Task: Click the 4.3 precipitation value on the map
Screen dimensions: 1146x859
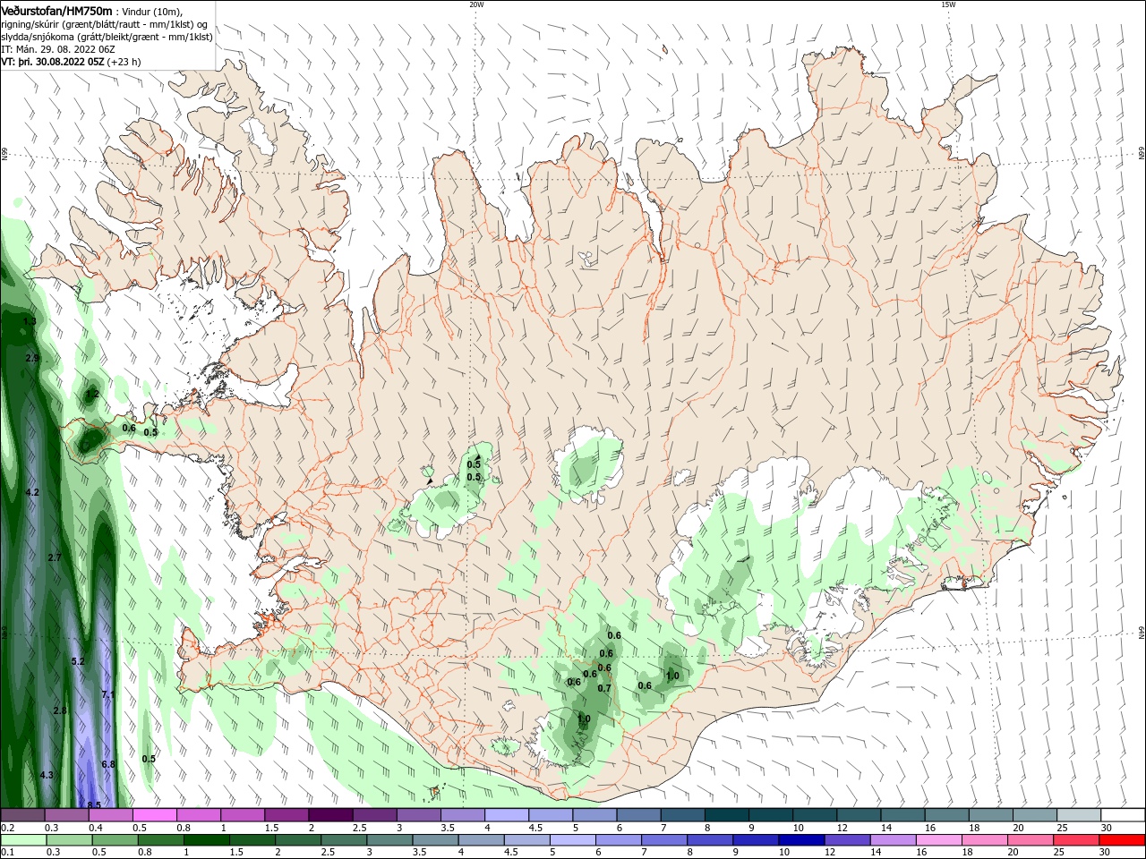Action: point(47,775)
